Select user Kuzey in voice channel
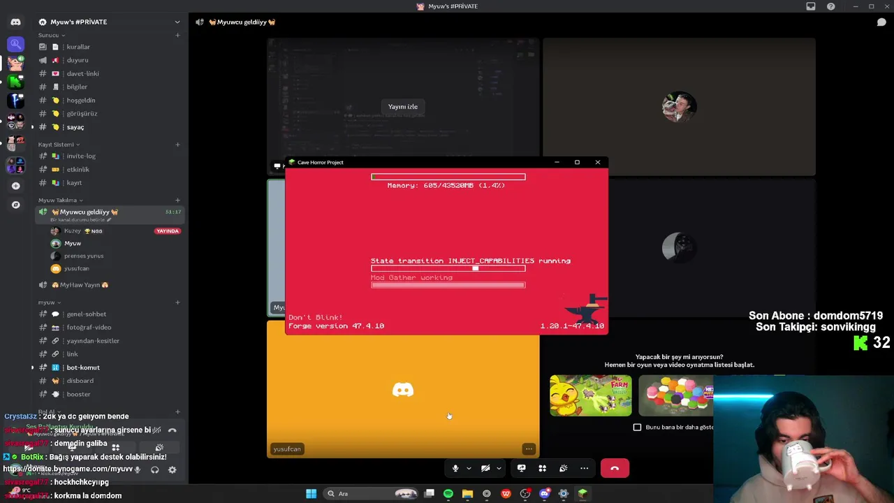Image resolution: width=894 pixels, height=503 pixels. 115,231
